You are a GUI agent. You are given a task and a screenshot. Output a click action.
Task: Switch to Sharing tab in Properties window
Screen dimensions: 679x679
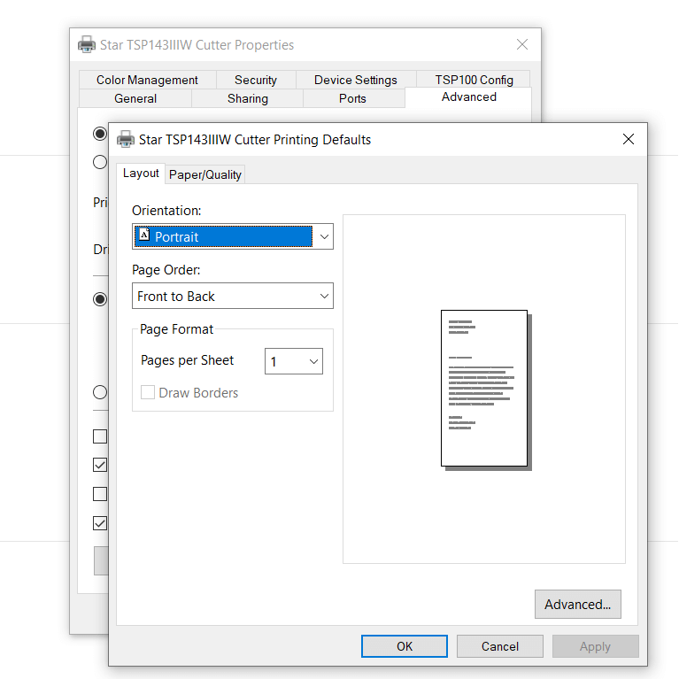click(x=248, y=99)
